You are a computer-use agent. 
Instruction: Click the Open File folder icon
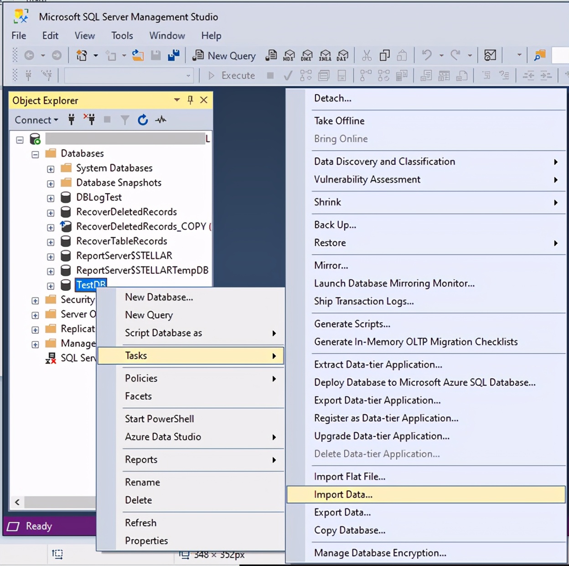coord(138,56)
